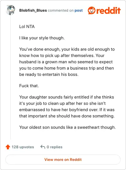The width and height of the screenshot is (126, 170).
Task: Click the 128 upvotes count
Action: 23,147
